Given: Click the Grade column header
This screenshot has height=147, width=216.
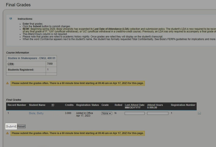Looking at the screenshot, I should 105,105.
